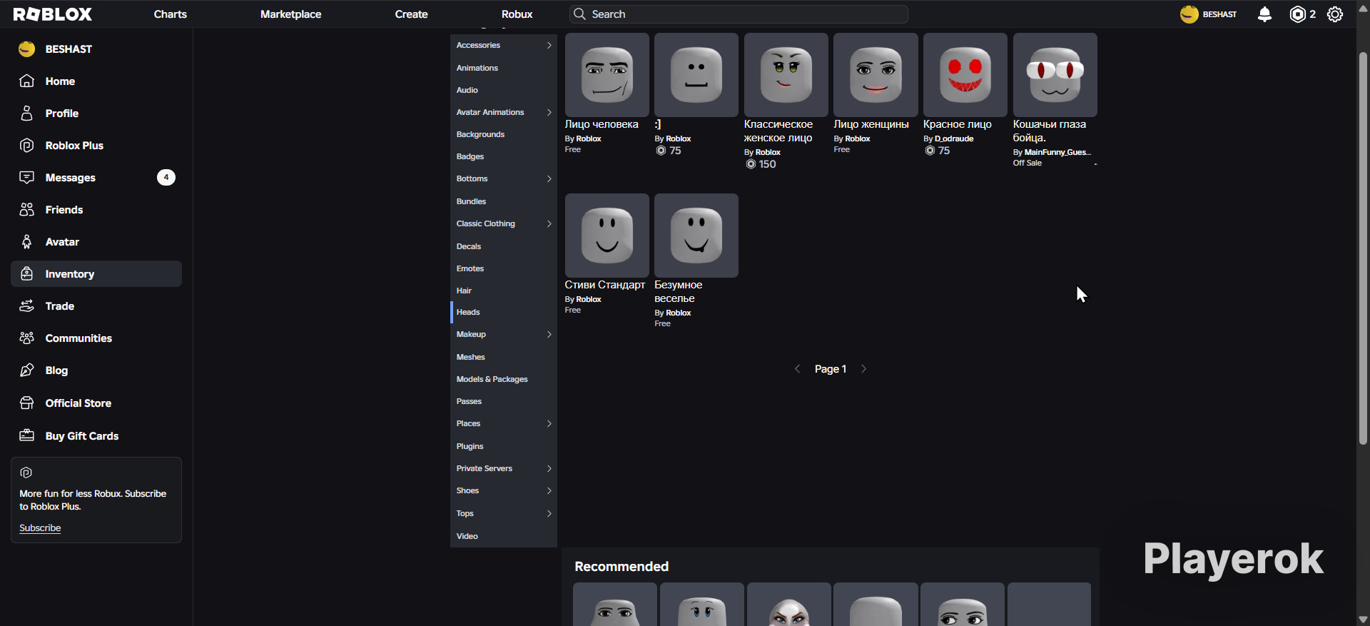Select the Bundles inventory category

coord(504,201)
